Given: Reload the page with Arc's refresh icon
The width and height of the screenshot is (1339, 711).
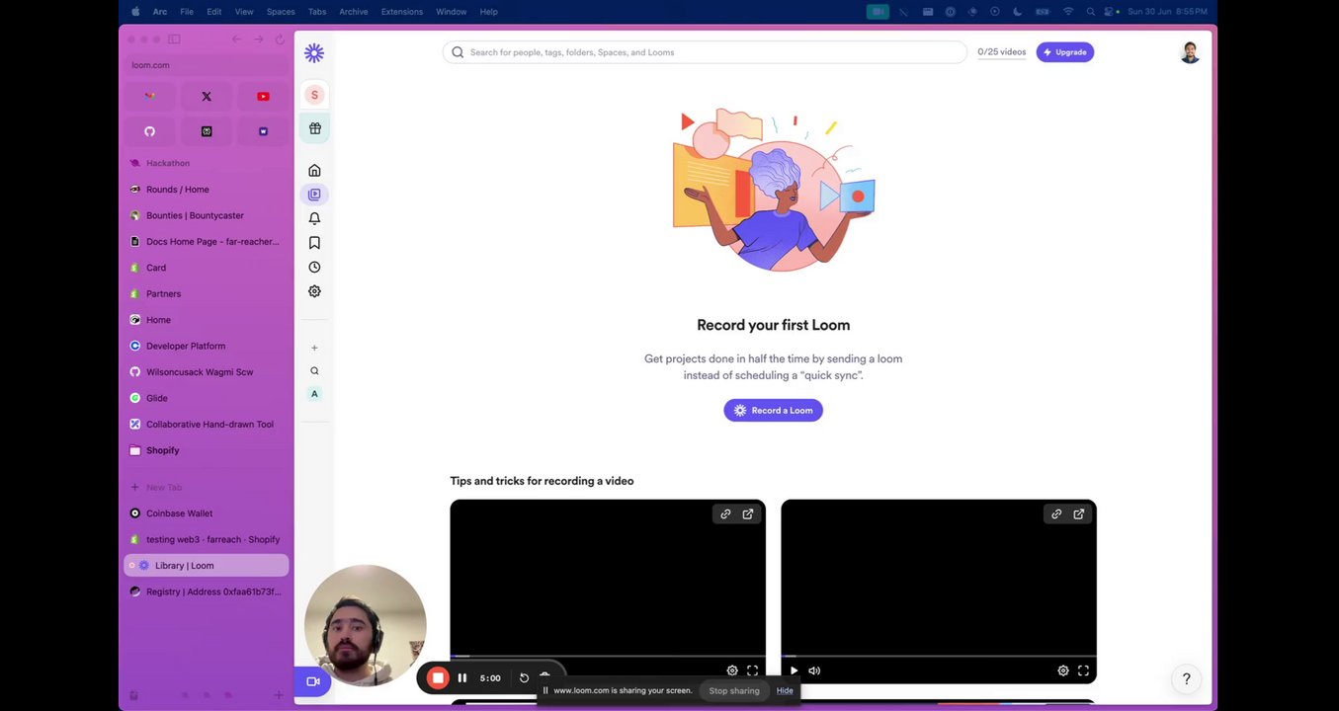Looking at the screenshot, I should (x=280, y=39).
